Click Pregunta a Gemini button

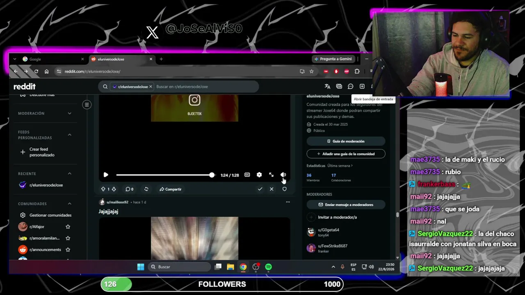[x=333, y=59]
